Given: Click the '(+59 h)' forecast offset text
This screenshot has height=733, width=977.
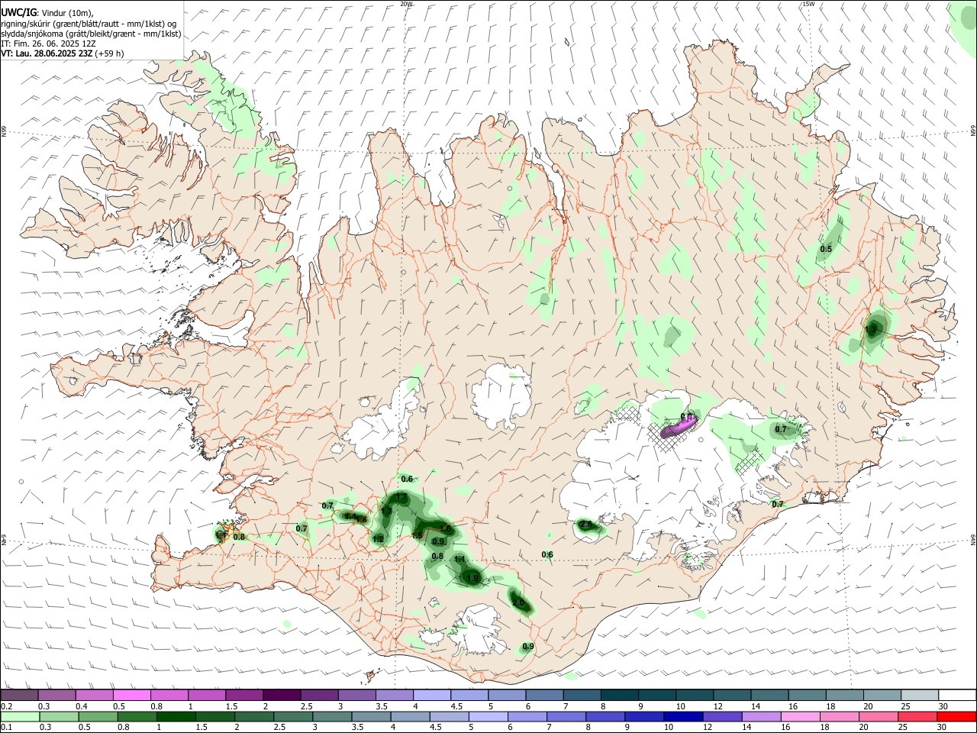Looking at the screenshot, I should point(110,53).
